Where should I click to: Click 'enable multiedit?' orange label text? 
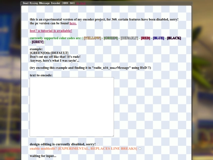83,149
